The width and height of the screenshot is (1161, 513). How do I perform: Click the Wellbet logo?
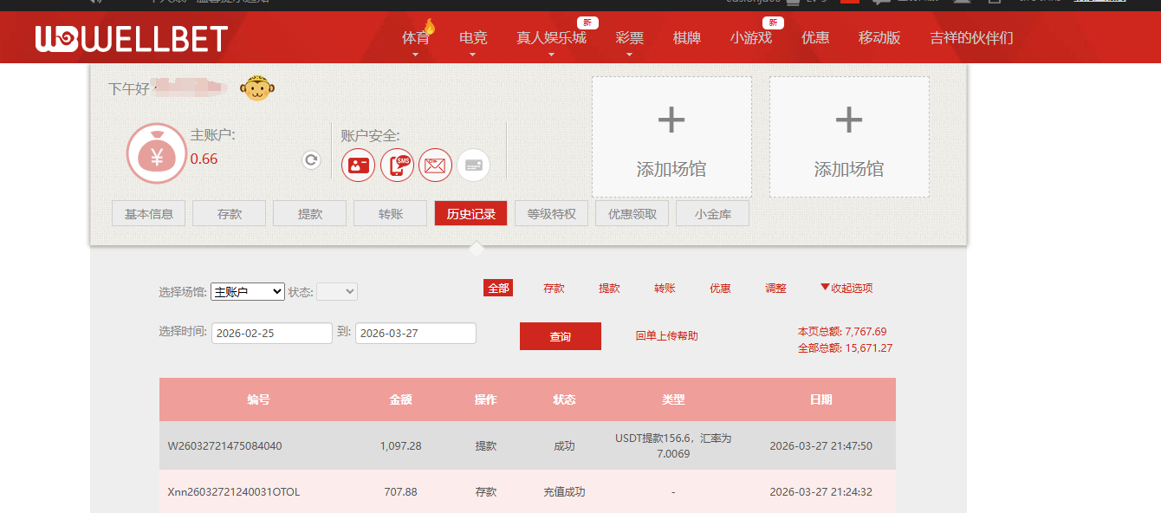131,39
